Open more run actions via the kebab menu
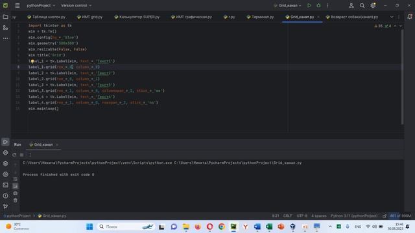 click(327, 5)
